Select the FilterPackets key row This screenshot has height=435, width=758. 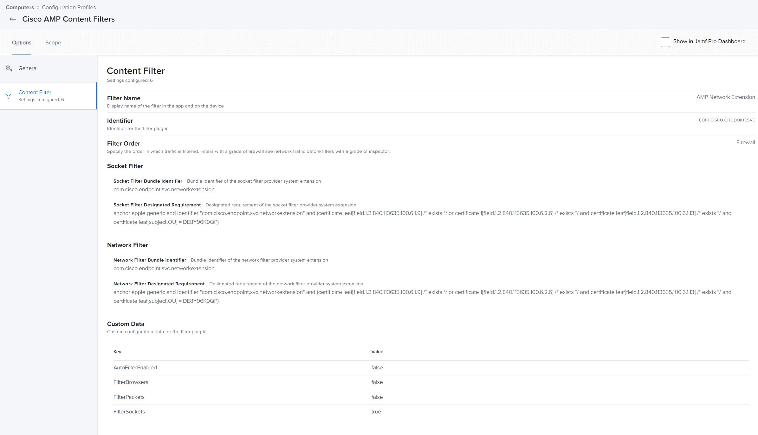point(431,397)
